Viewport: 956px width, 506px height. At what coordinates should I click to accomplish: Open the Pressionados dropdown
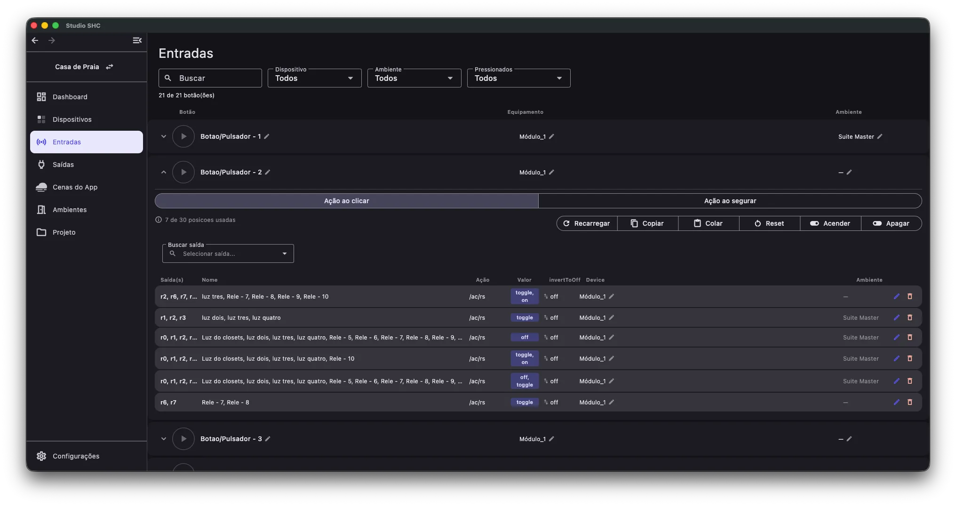(x=519, y=78)
